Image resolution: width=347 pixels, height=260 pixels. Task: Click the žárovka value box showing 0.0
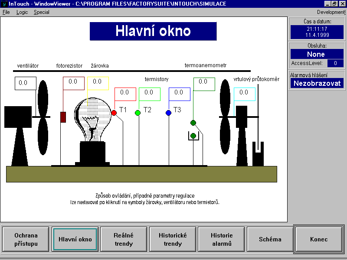pos(98,82)
